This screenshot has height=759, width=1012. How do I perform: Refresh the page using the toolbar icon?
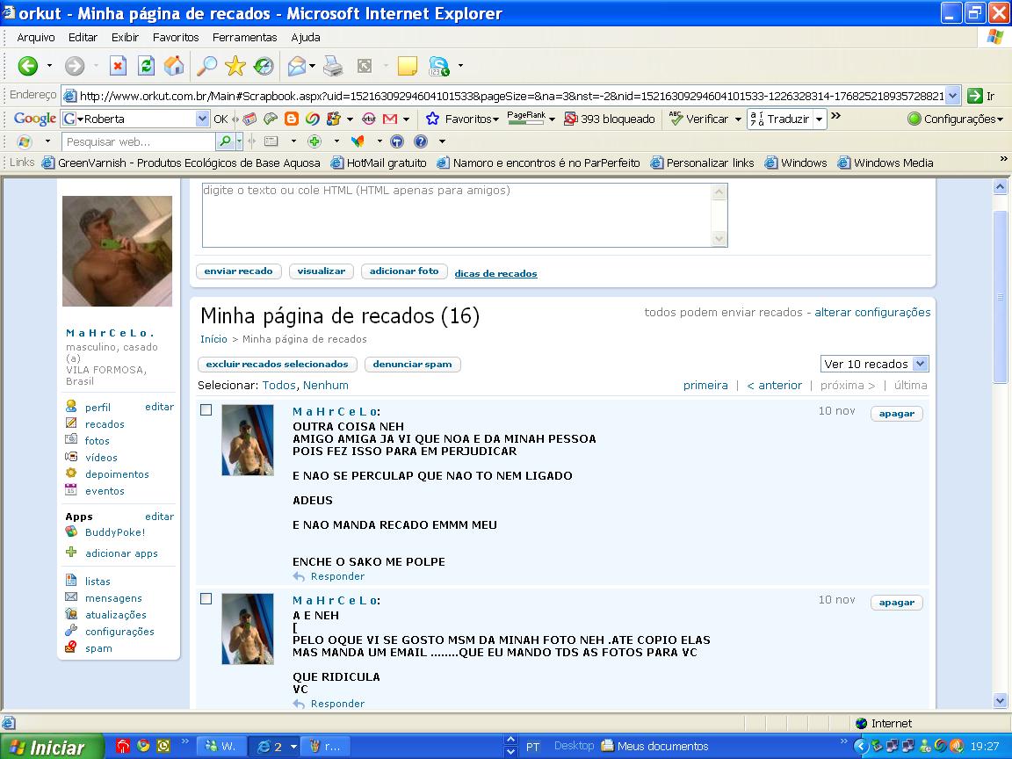(x=146, y=65)
